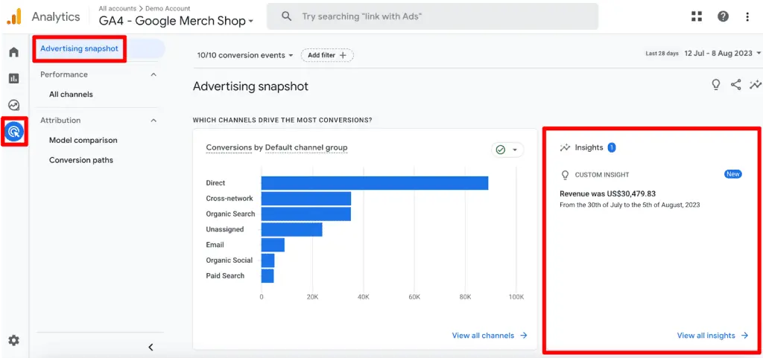Click the View all channels arrow
This screenshot has height=358, width=763.
click(524, 335)
